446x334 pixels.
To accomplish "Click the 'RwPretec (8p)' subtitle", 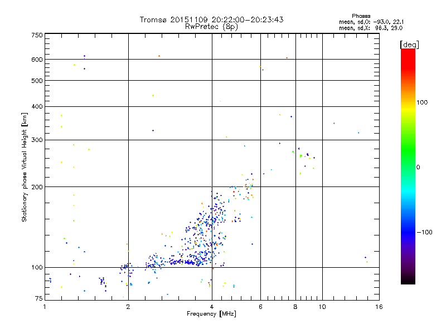I will coord(212,27).
